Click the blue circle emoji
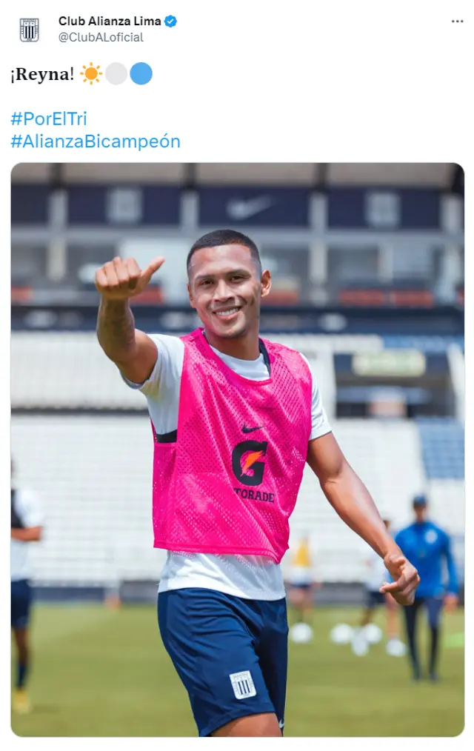 [141, 74]
